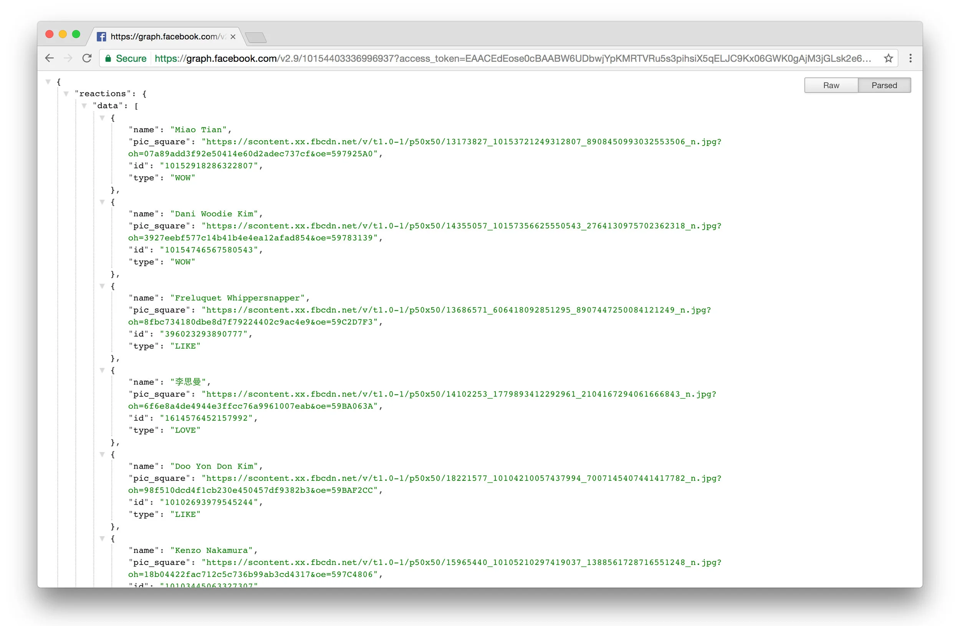
Task: Click the id value "396023293890777"
Action: click(x=203, y=335)
